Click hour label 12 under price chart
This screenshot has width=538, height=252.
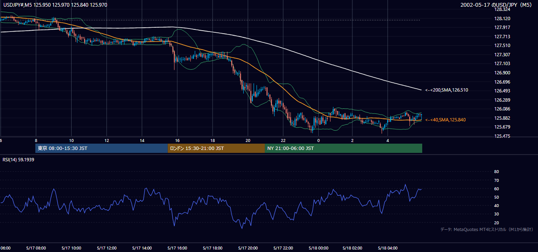pos(107,140)
